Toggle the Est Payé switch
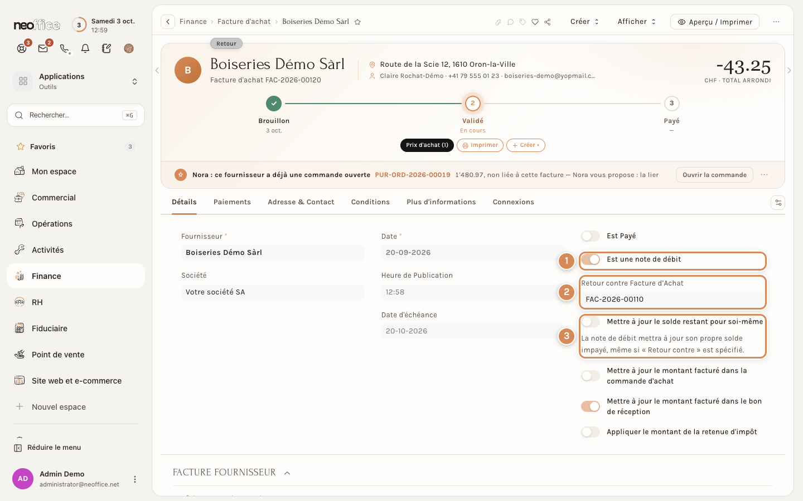This screenshot has width=803, height=501. pos(591,236)
